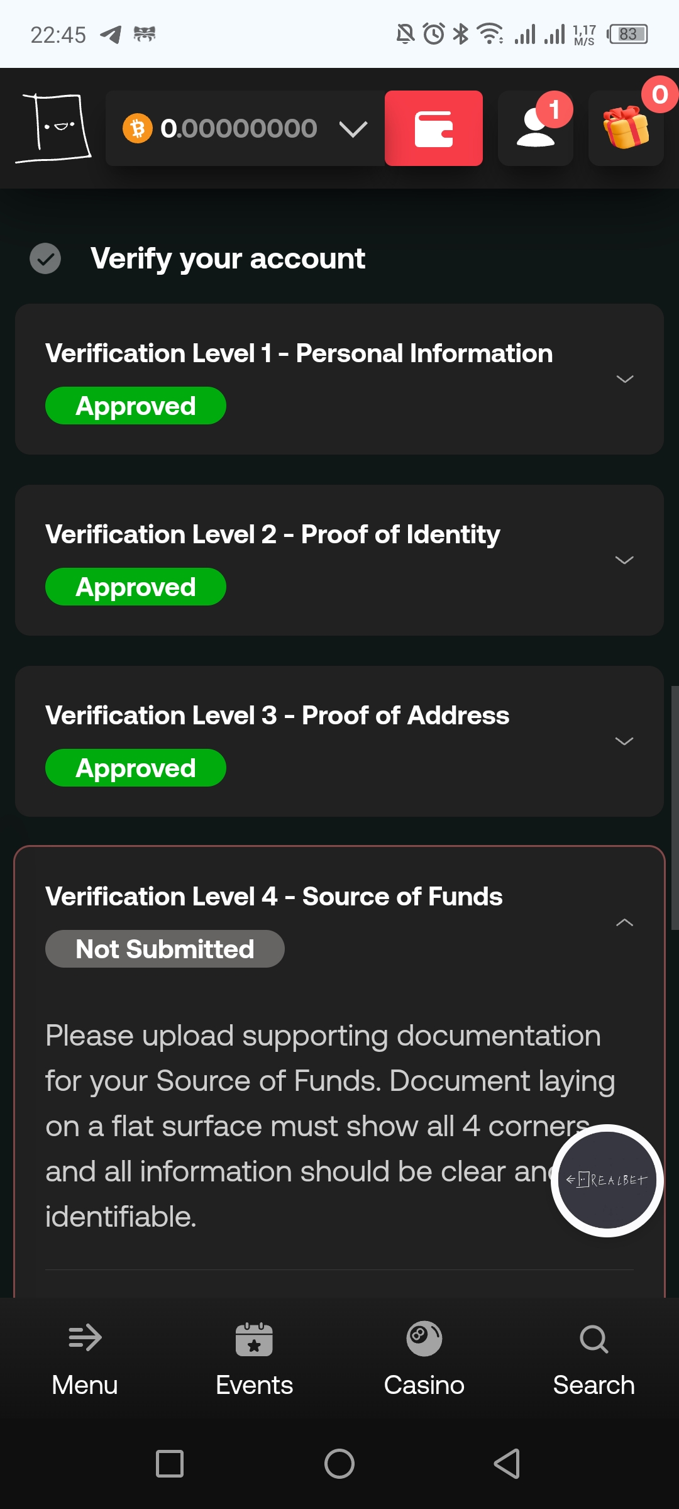Expand Verification Level 1 Personal Information

click(624, 379)
